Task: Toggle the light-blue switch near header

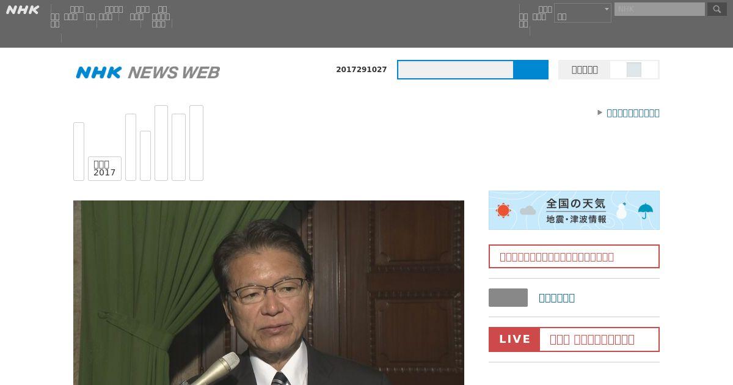Action: (634, 70)
